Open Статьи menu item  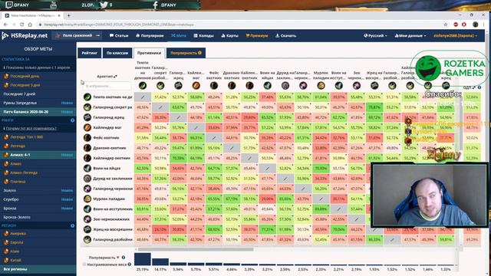tap(119, 36)
